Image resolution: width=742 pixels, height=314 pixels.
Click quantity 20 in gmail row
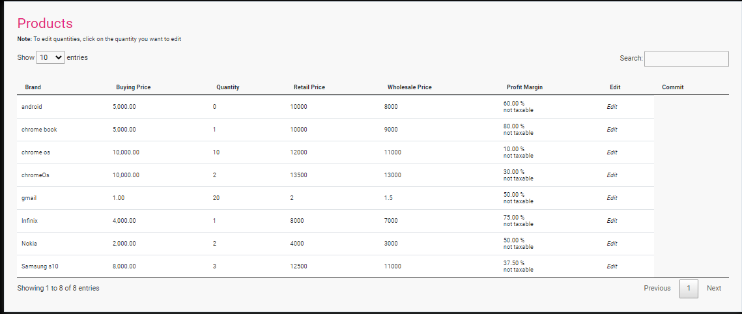point(216,198)
